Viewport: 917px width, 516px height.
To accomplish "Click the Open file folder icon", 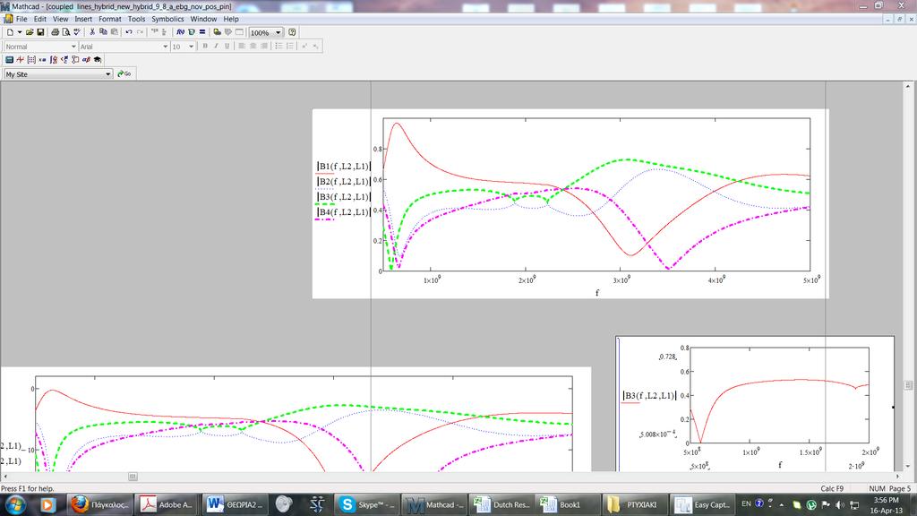I will [30, 32].
